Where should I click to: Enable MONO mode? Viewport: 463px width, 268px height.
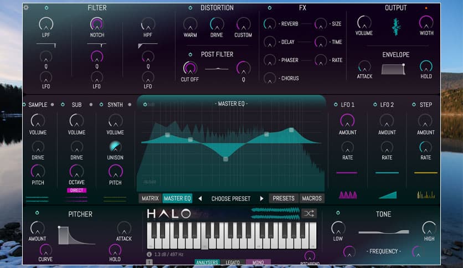(x=258, y=262)
